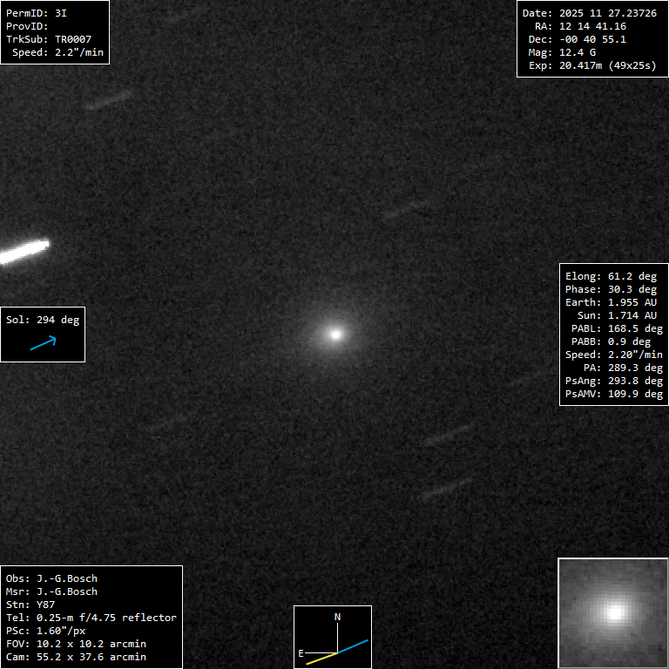Image resolution: width=669 pixels, height=669 pixels.
Task: Select the PermID: 3I text
Action: point(36,13)
